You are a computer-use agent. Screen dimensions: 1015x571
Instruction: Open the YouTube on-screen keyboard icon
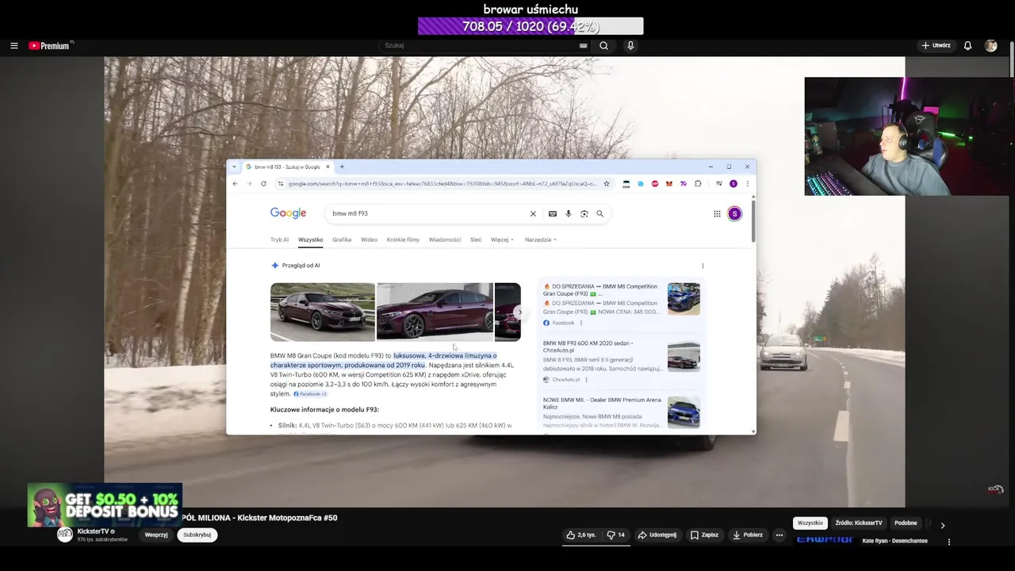click(584, 46)
